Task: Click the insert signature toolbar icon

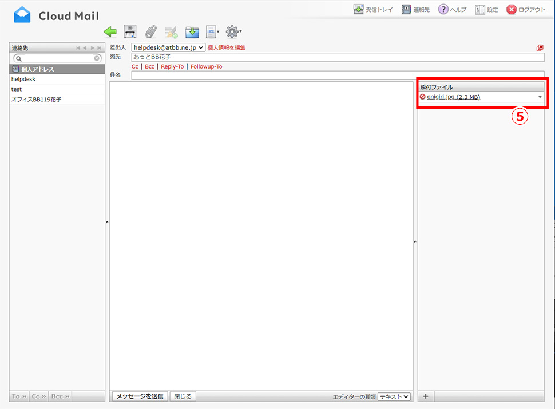Action: click(x=171, y=31)
